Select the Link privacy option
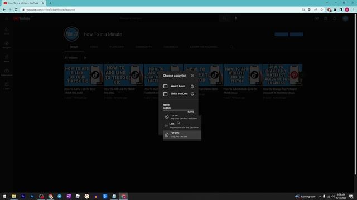Screen dimensions: 357x200 [x=182, y=126]
